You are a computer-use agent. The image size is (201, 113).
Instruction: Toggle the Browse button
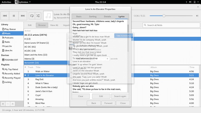tap(42, 25)
